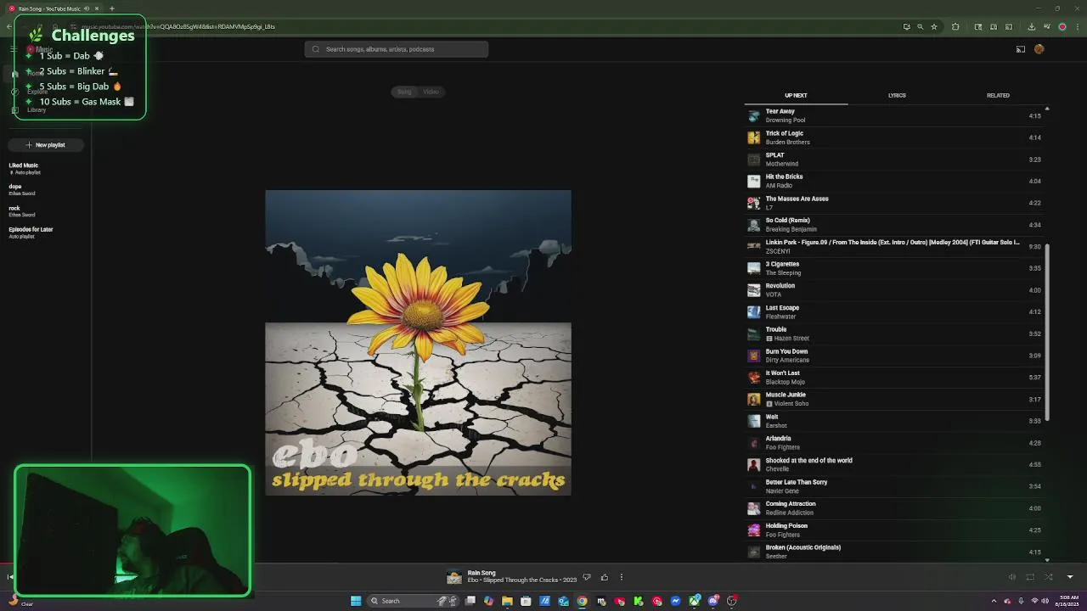This screenshot has width=1087, height=611.
Task: Open Discord from the taskbar
Action: (713, 601)
